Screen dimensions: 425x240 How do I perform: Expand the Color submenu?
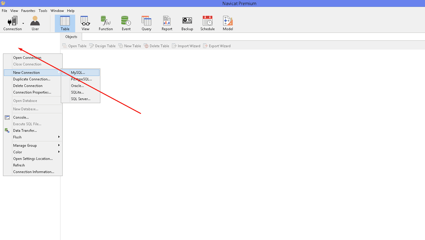[33, 152]
